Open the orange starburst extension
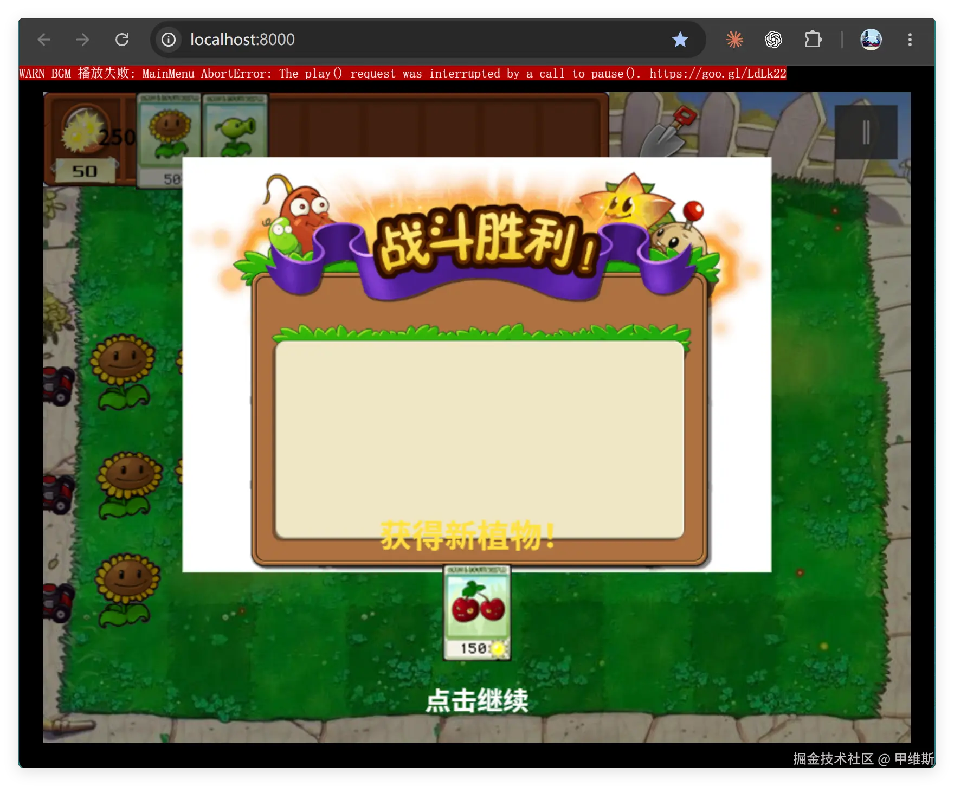This screenshot has width=954, height=786. 734,40
